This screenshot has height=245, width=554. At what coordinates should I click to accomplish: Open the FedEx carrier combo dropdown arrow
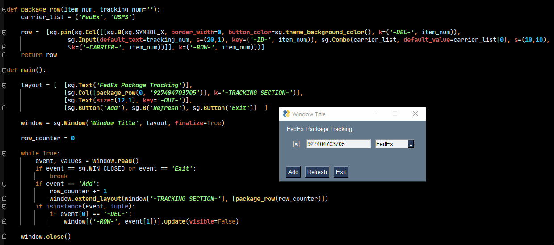pyautogui.click(x=411, y=144)
